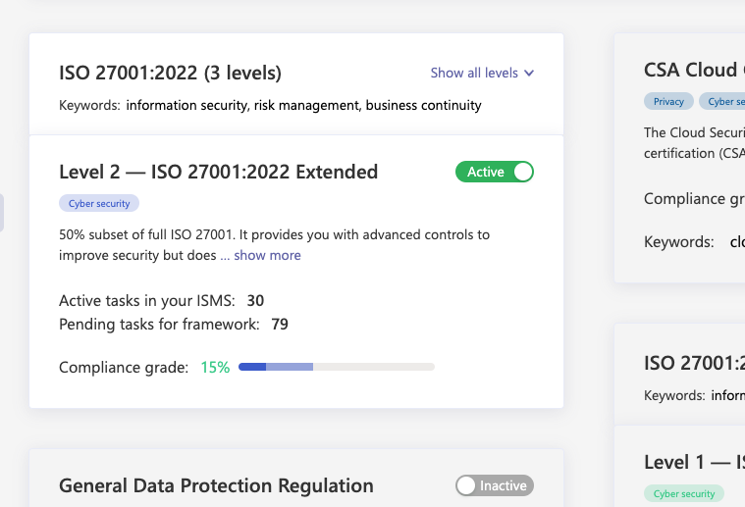Click the show more description link
This screenshot has height=507, width=745.
[267, 255]
